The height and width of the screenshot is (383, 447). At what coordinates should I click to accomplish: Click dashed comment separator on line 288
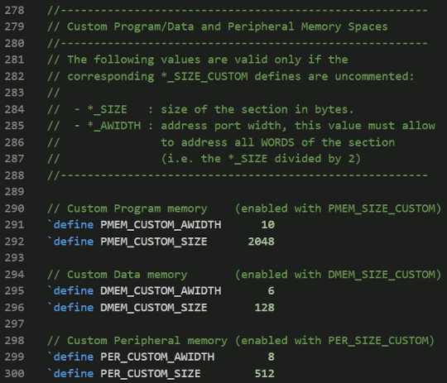coord(238,175)
